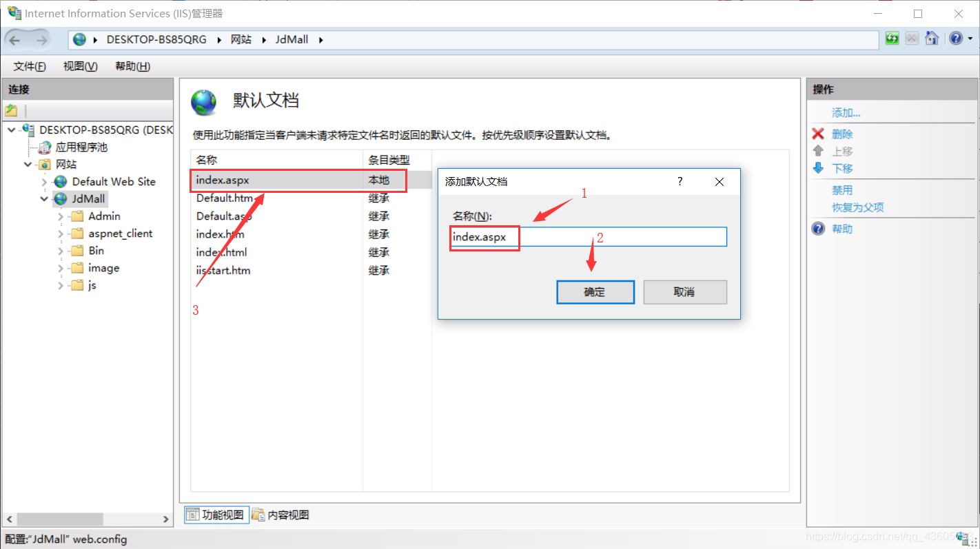The height and width of the screenshot is (549, 980).
Task: Click the 删除 action link
Action: coord(842,134)
